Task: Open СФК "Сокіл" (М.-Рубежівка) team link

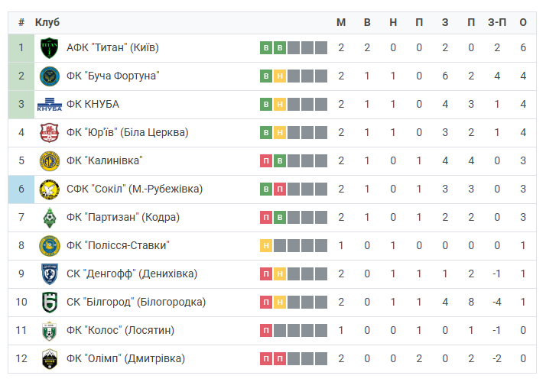Action: coord(135,189)
